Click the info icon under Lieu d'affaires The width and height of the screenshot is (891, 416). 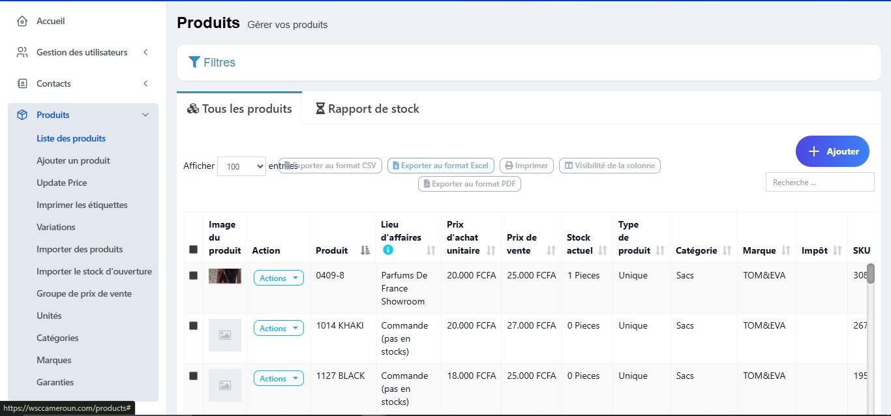click(x=387, y=250)
